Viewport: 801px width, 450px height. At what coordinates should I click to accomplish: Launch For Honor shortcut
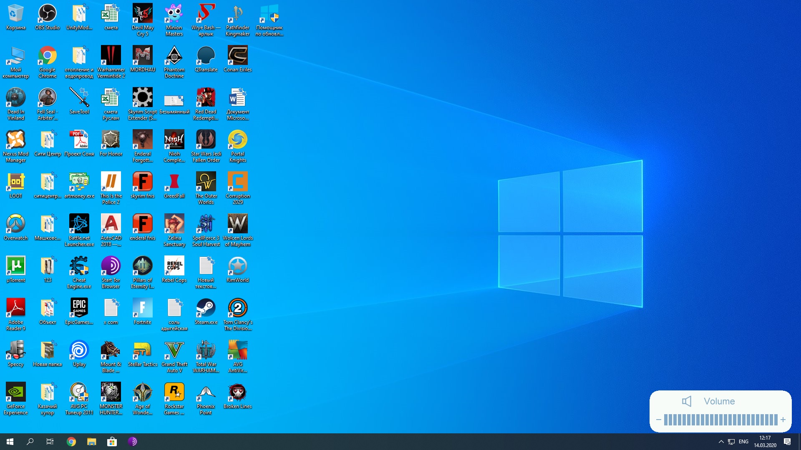click(111, 143)
